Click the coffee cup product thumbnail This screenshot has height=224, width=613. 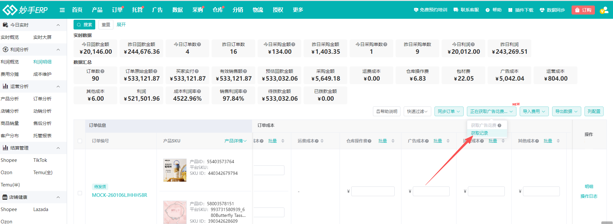coord(175,170)
